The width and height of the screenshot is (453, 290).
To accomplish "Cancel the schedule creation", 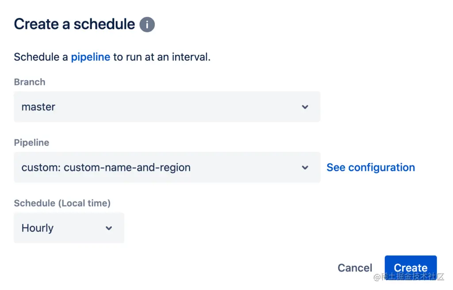I will point(355,268).
